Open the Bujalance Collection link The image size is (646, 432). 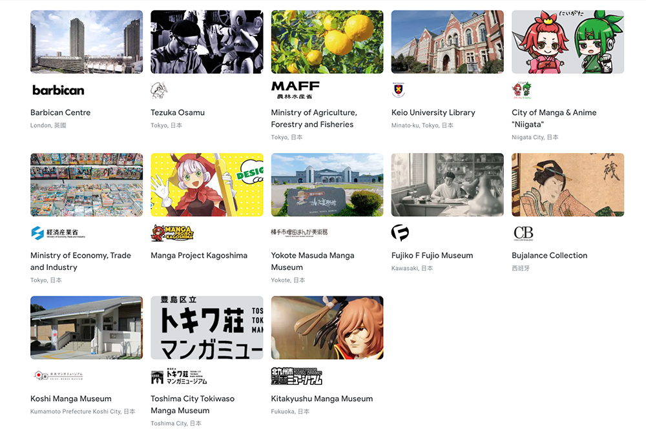tap(550, 255)
